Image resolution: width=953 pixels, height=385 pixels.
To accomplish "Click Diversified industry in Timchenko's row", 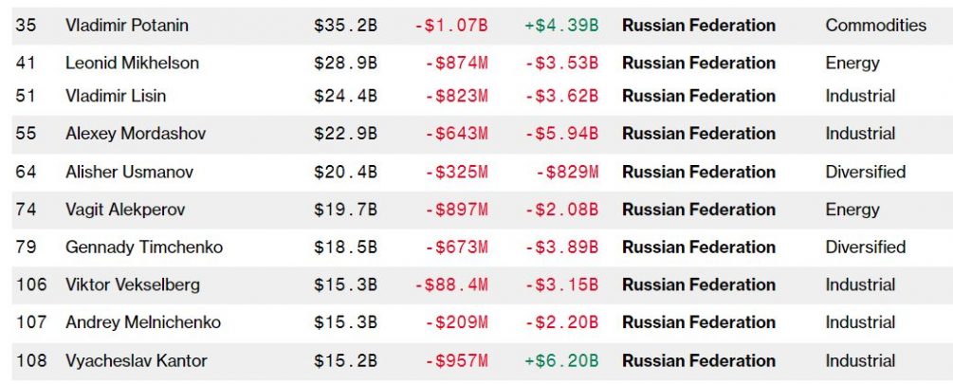I will pos(866,247).
